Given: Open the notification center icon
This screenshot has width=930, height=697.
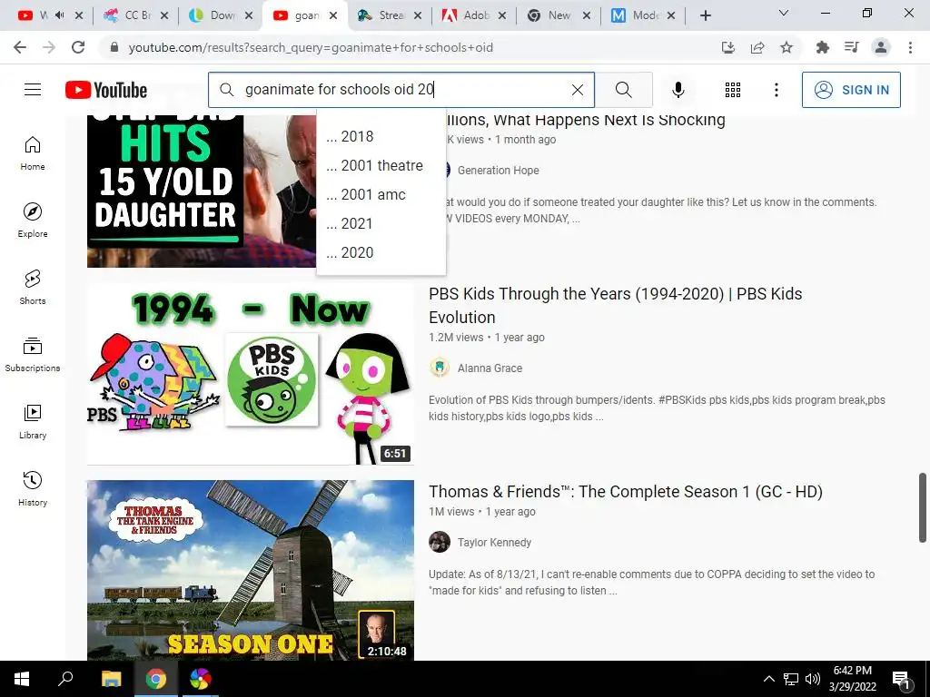Looking at the screenshot, I should coord(901,680).
